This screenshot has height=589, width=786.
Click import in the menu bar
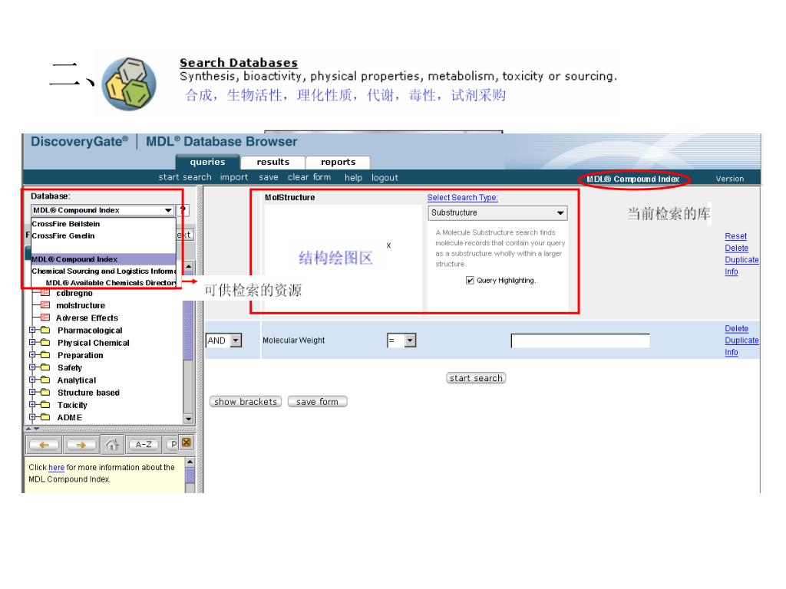[234, 177]
